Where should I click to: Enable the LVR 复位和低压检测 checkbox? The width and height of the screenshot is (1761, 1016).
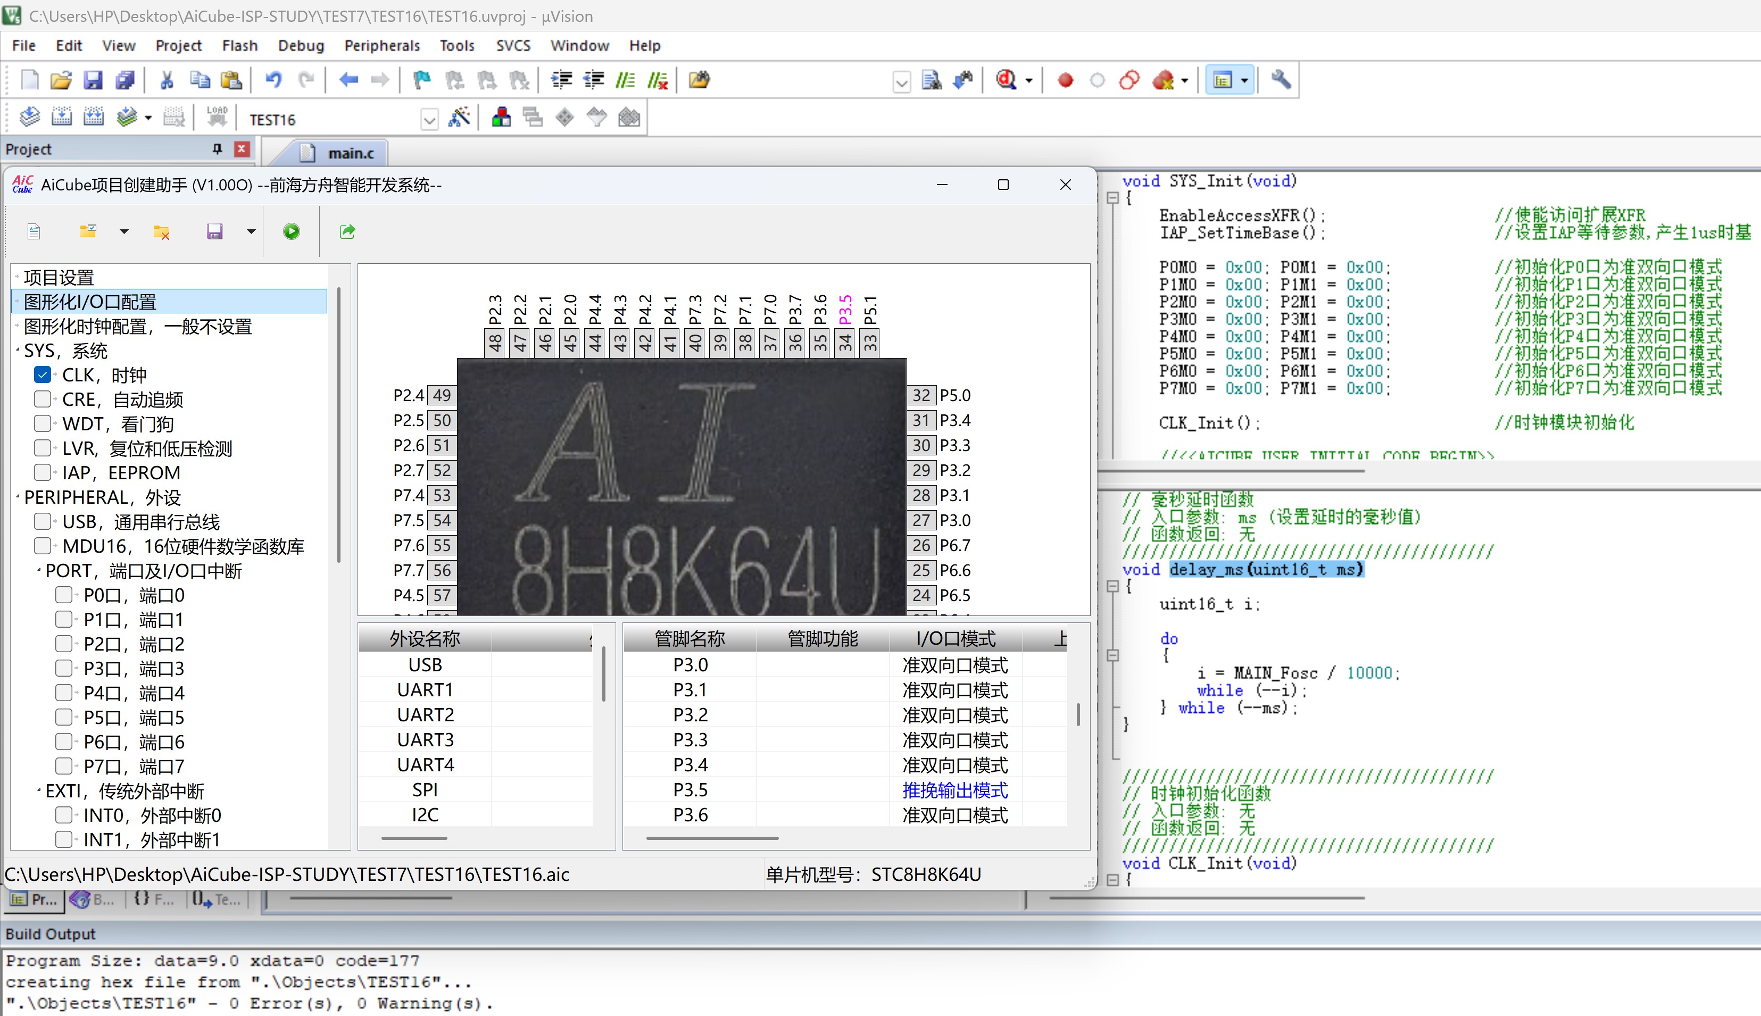43,448
